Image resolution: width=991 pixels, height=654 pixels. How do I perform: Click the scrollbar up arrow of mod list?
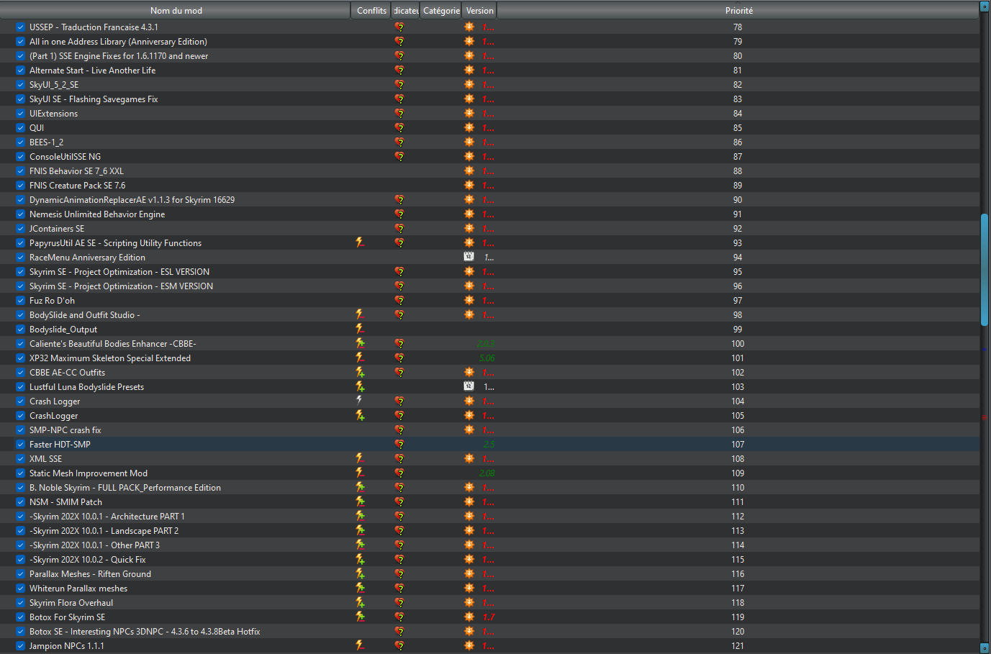click(985, 6)
